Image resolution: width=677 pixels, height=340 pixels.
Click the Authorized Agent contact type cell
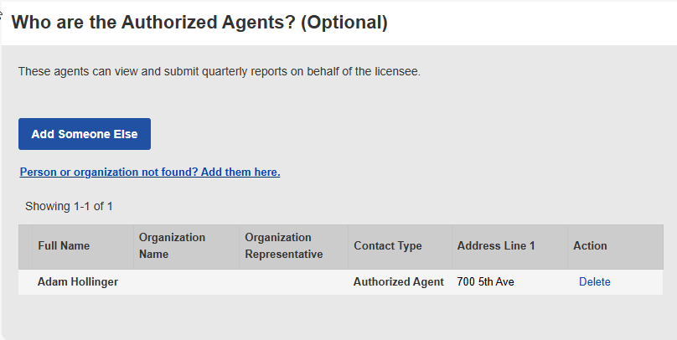tap(399, 282)
